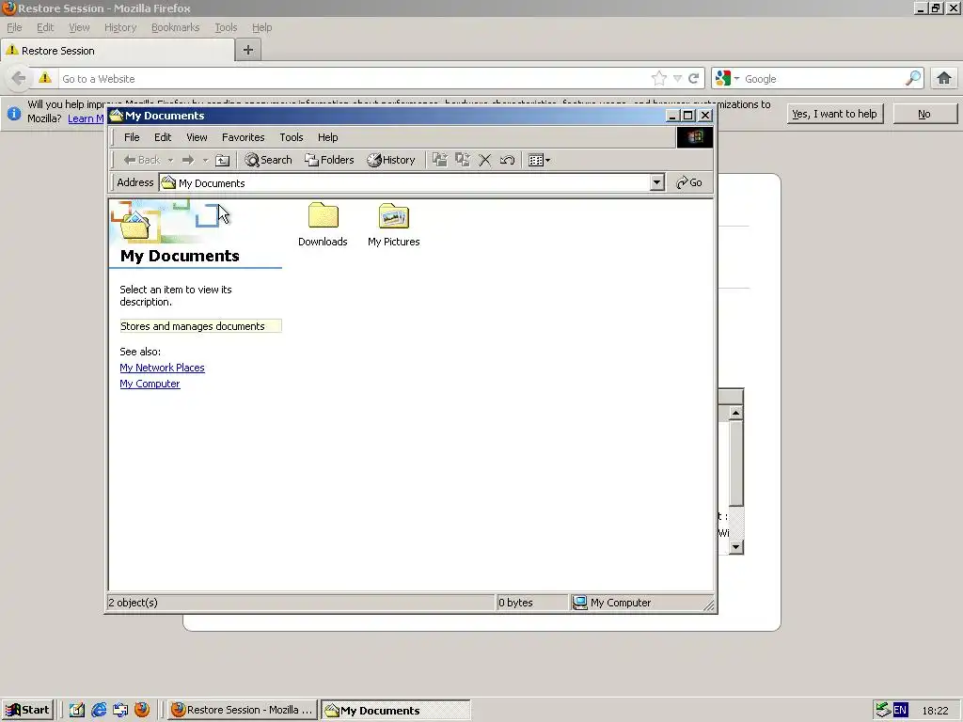The height and width of the screenshot is (722, 963).
Task: Open Firefox View menu
Action: click(x=79, y=27)
